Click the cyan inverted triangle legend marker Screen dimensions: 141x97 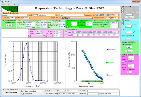(x=107, y=75)
